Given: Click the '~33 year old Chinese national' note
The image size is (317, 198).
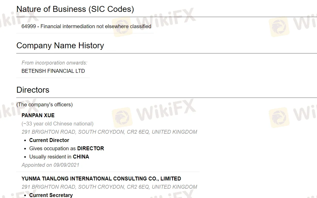Looking at the screenshot, I should 57,124.
